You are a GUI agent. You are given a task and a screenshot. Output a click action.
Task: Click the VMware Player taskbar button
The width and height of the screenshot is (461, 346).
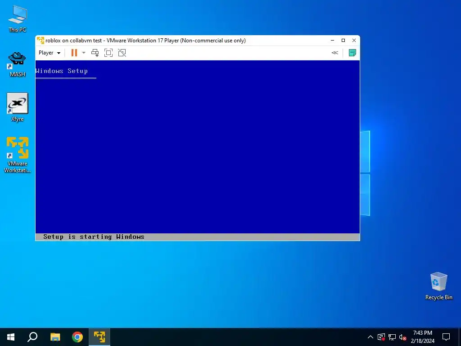click(x=99, y=337)
